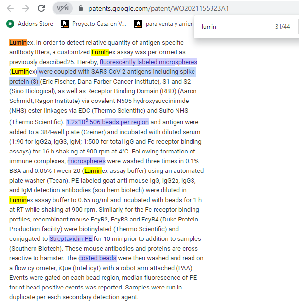Click highlighted text 'protein (S)'

24,82
